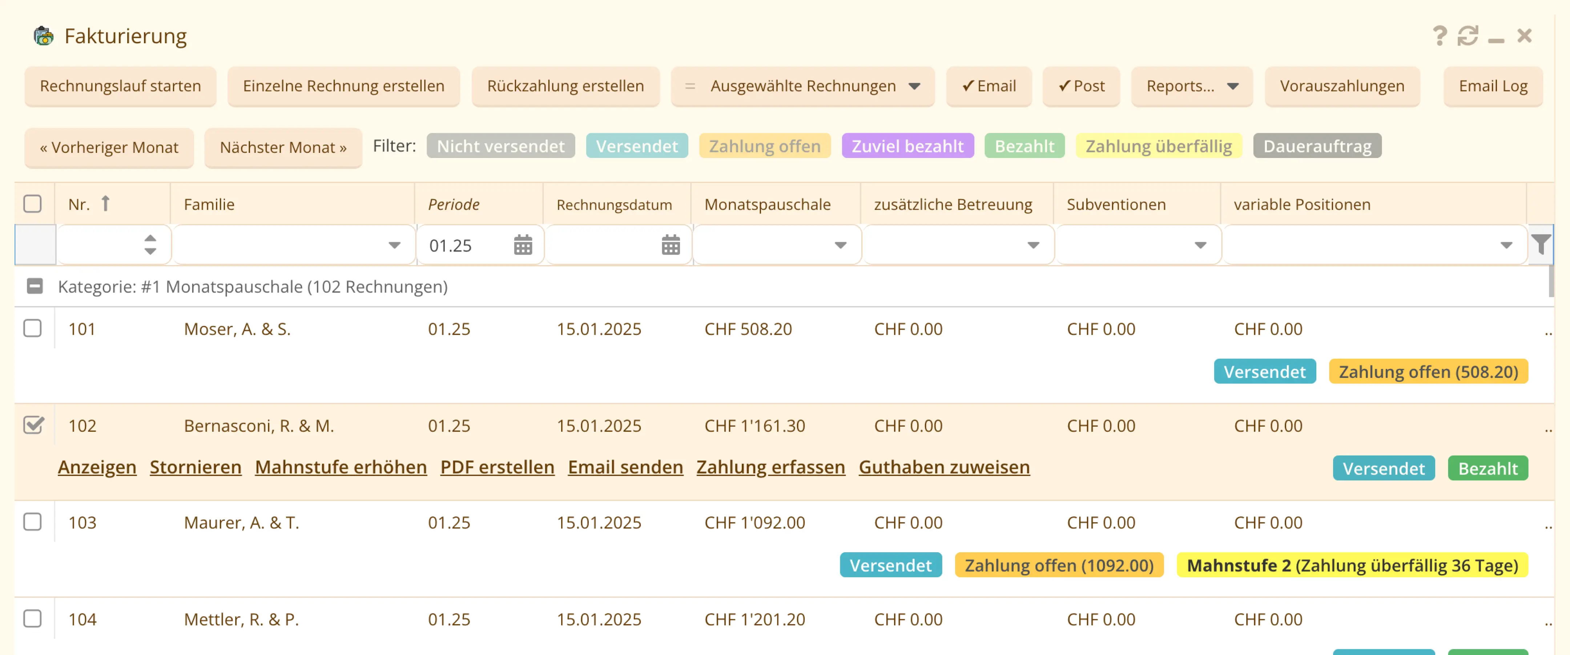Click the refresh arrows icon
Image resolution: width=1570 pixels, height=655 pixels.
1468,35
